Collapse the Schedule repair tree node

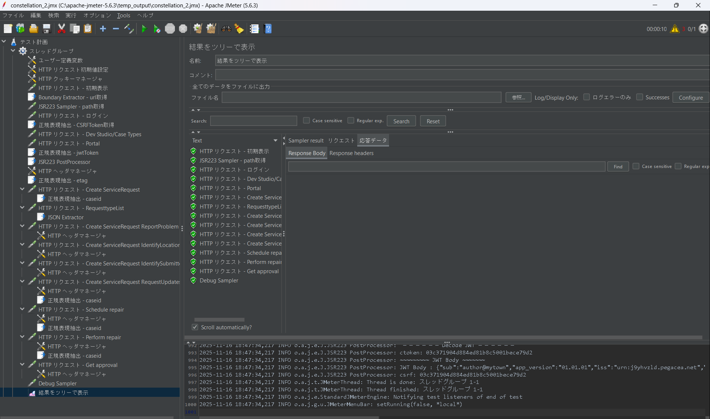[22, 309]
